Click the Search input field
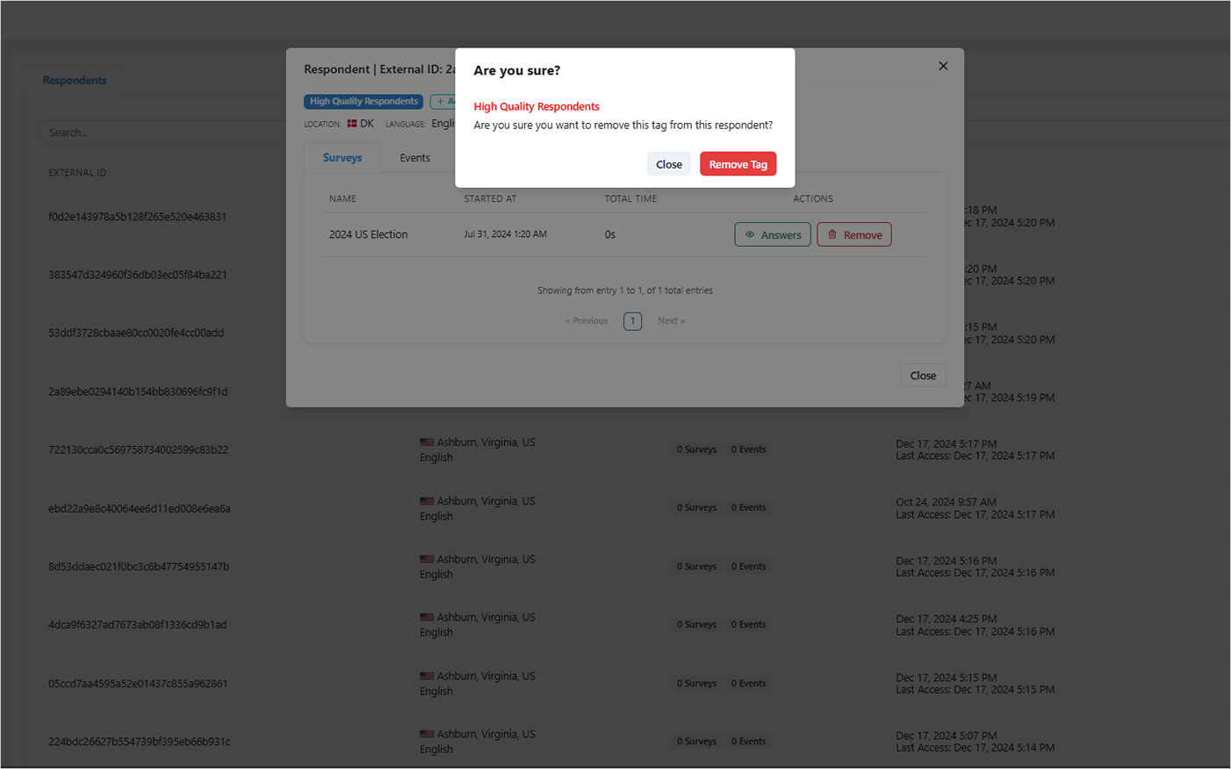Image resolution: width=1231 pixels, height=769 pixels. 162,133
